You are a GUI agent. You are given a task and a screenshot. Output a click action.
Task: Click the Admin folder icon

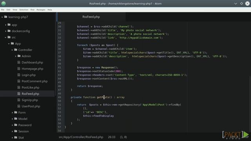(x=19, y=56)
